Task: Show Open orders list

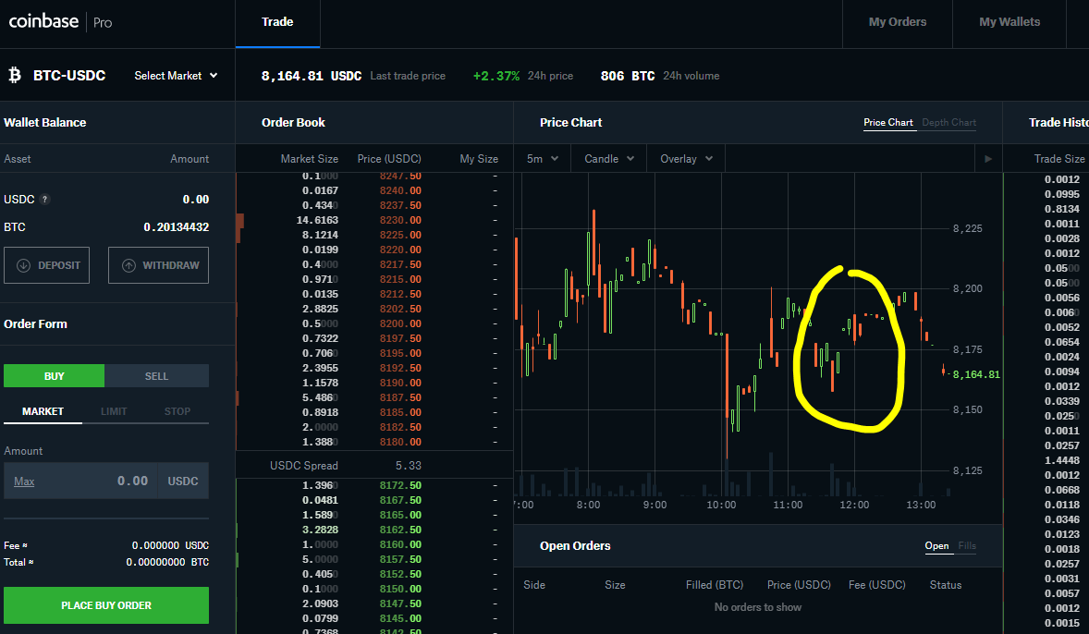Action: pyautogui.click(x=936, y=546)
